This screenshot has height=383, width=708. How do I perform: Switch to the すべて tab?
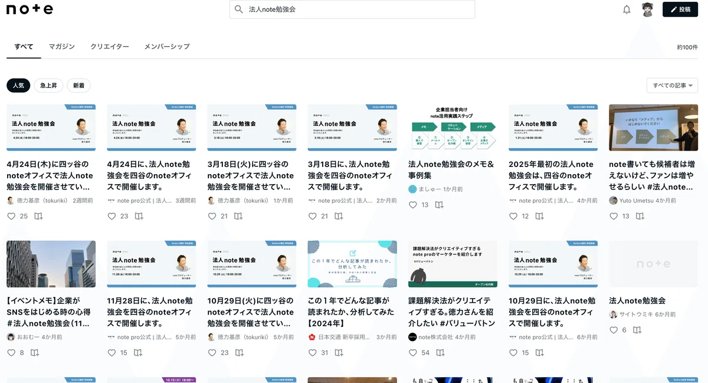[x=24, y=47]
